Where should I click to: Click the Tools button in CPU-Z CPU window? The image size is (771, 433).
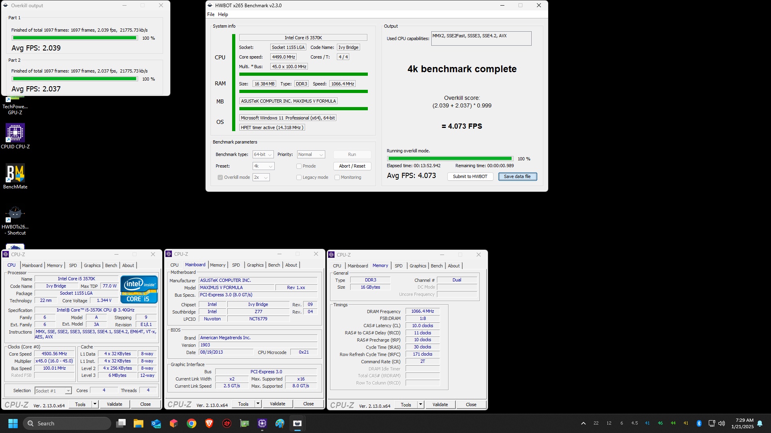click(80, 404)
